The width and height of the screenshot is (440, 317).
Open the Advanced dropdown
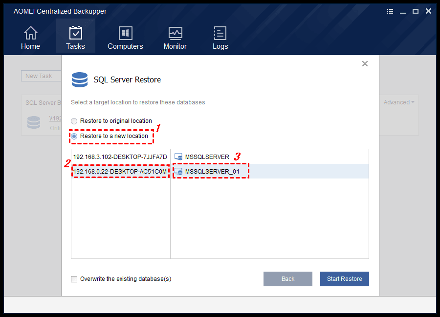(398, 102)
